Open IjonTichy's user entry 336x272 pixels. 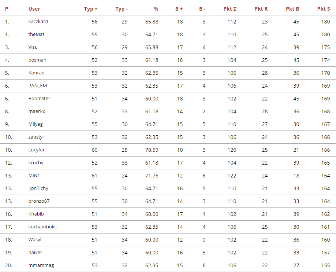(38, 188)
